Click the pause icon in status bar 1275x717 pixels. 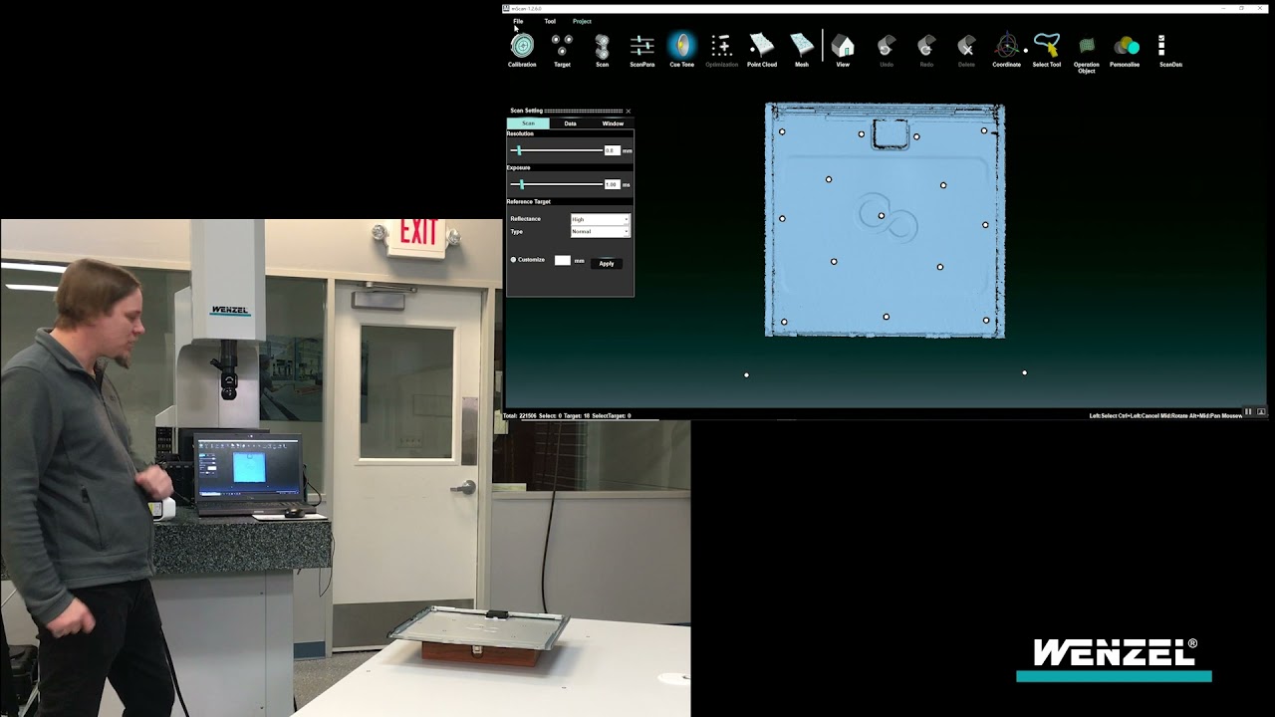click(1248, 411)
